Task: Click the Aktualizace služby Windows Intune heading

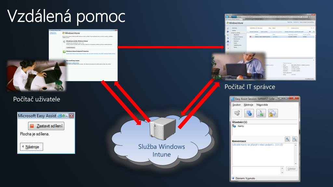Action: 77,41
